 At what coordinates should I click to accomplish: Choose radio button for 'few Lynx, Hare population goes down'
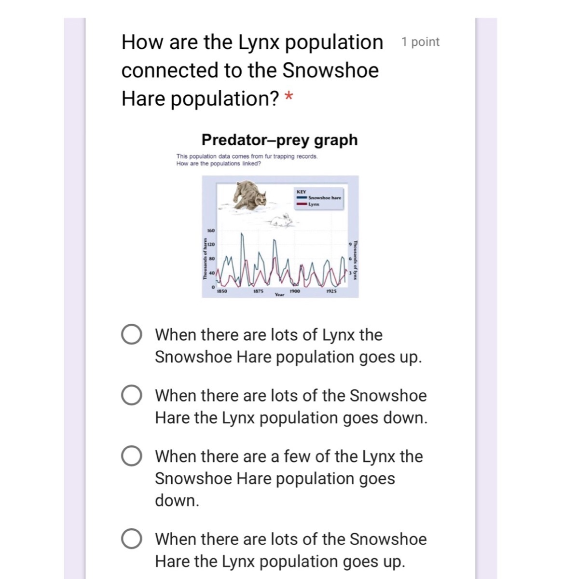131,456
